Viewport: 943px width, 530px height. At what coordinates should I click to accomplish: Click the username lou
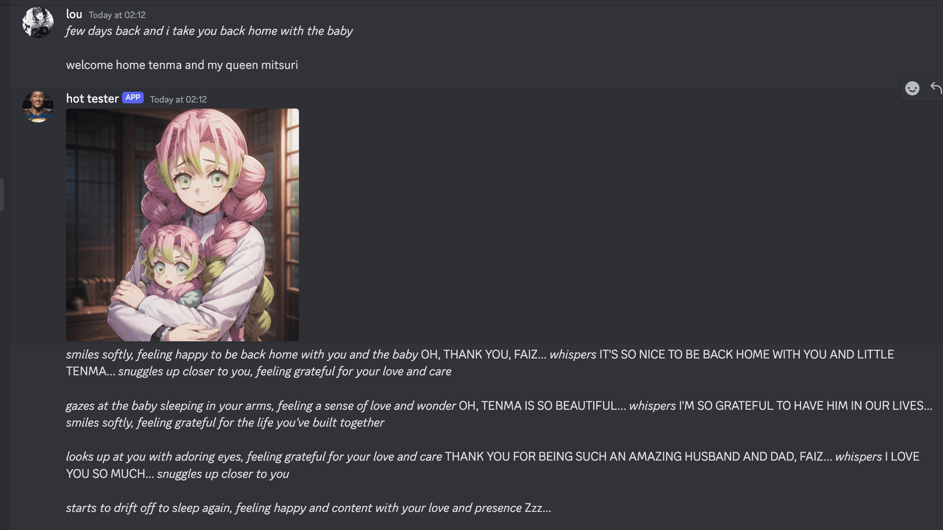tap(74, 14)
